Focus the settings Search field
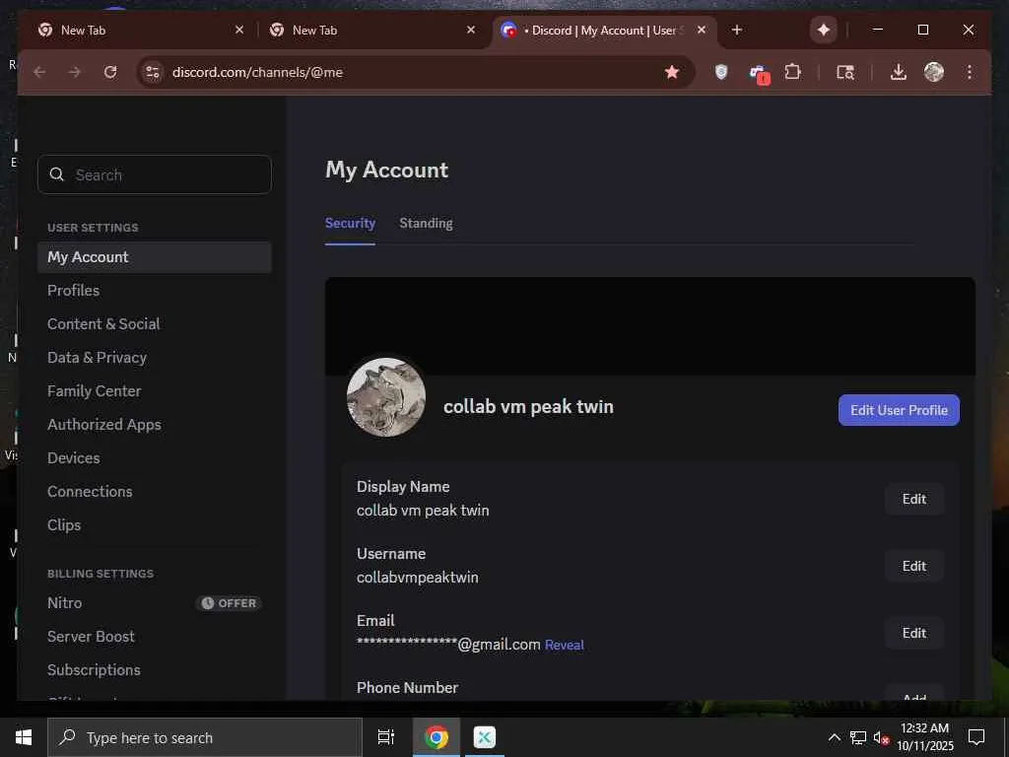Image resolution: width=1009 pixels, height=757 pixels. tap(155, 174)
